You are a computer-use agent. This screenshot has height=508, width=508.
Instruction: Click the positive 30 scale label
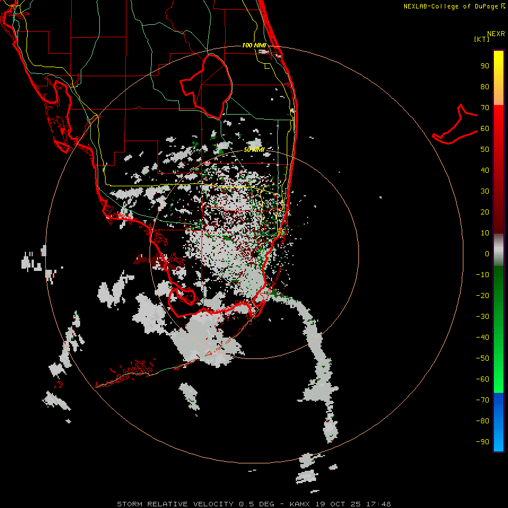[485, 191]
